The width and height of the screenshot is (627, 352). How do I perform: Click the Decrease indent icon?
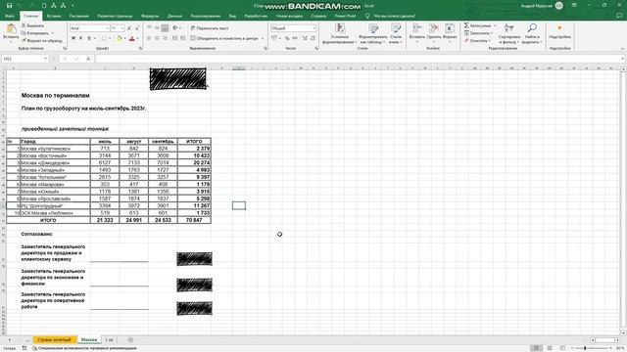pos(174,38)
